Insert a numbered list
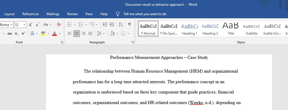 click(81, 25)
